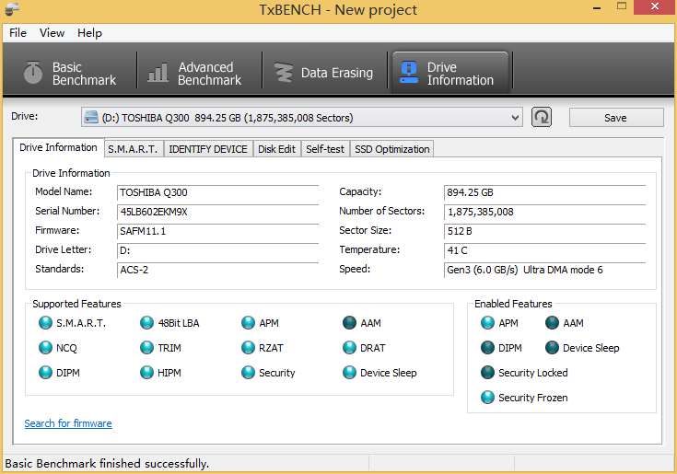The image size is (677, 474).
Task: Click the HIPM feature indicator
Action: (146, 373)
